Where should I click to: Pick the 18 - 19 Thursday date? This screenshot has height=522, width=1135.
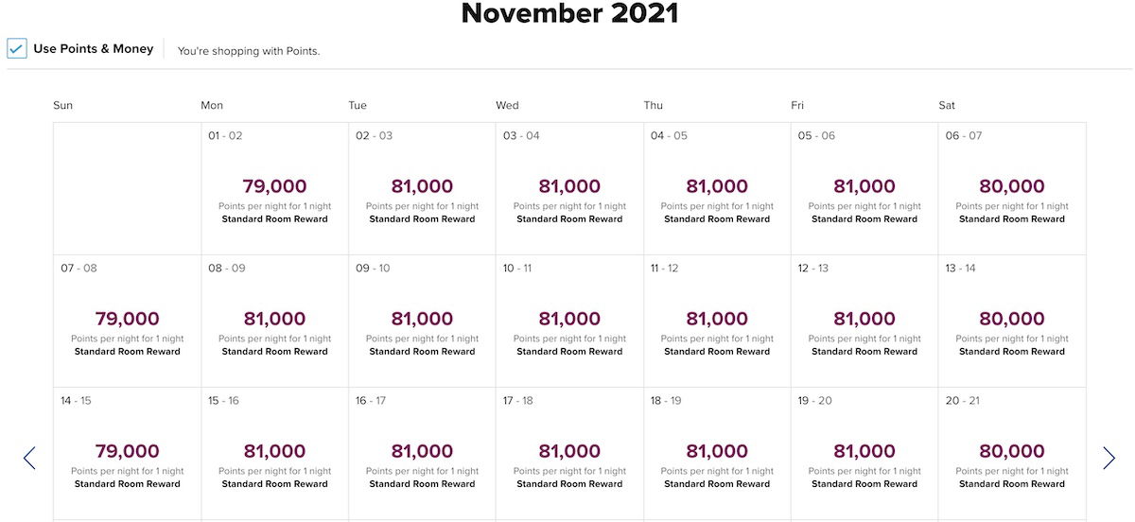pyautogui.click(x=717, y=453)
